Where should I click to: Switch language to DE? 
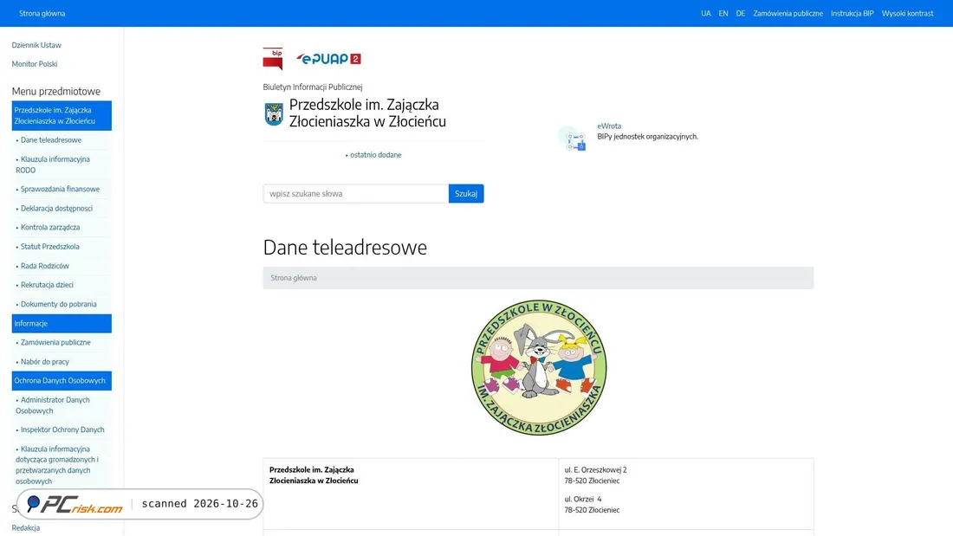pos(740,13)
